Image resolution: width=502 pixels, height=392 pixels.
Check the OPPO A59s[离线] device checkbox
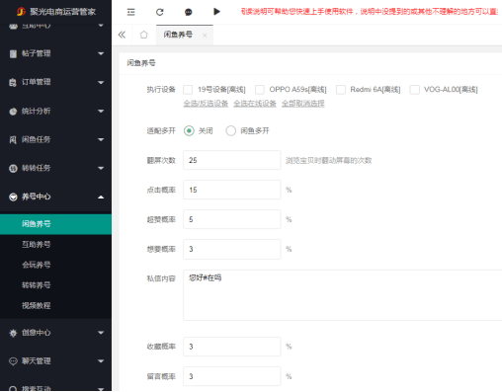tap(260, 90)
